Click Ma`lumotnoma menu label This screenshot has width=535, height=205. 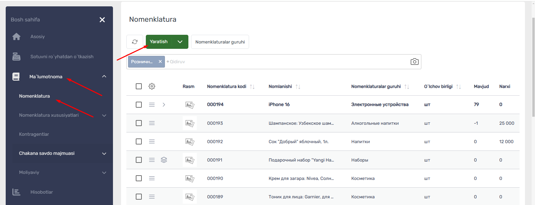pyautogui.click(x=46, y=77)
